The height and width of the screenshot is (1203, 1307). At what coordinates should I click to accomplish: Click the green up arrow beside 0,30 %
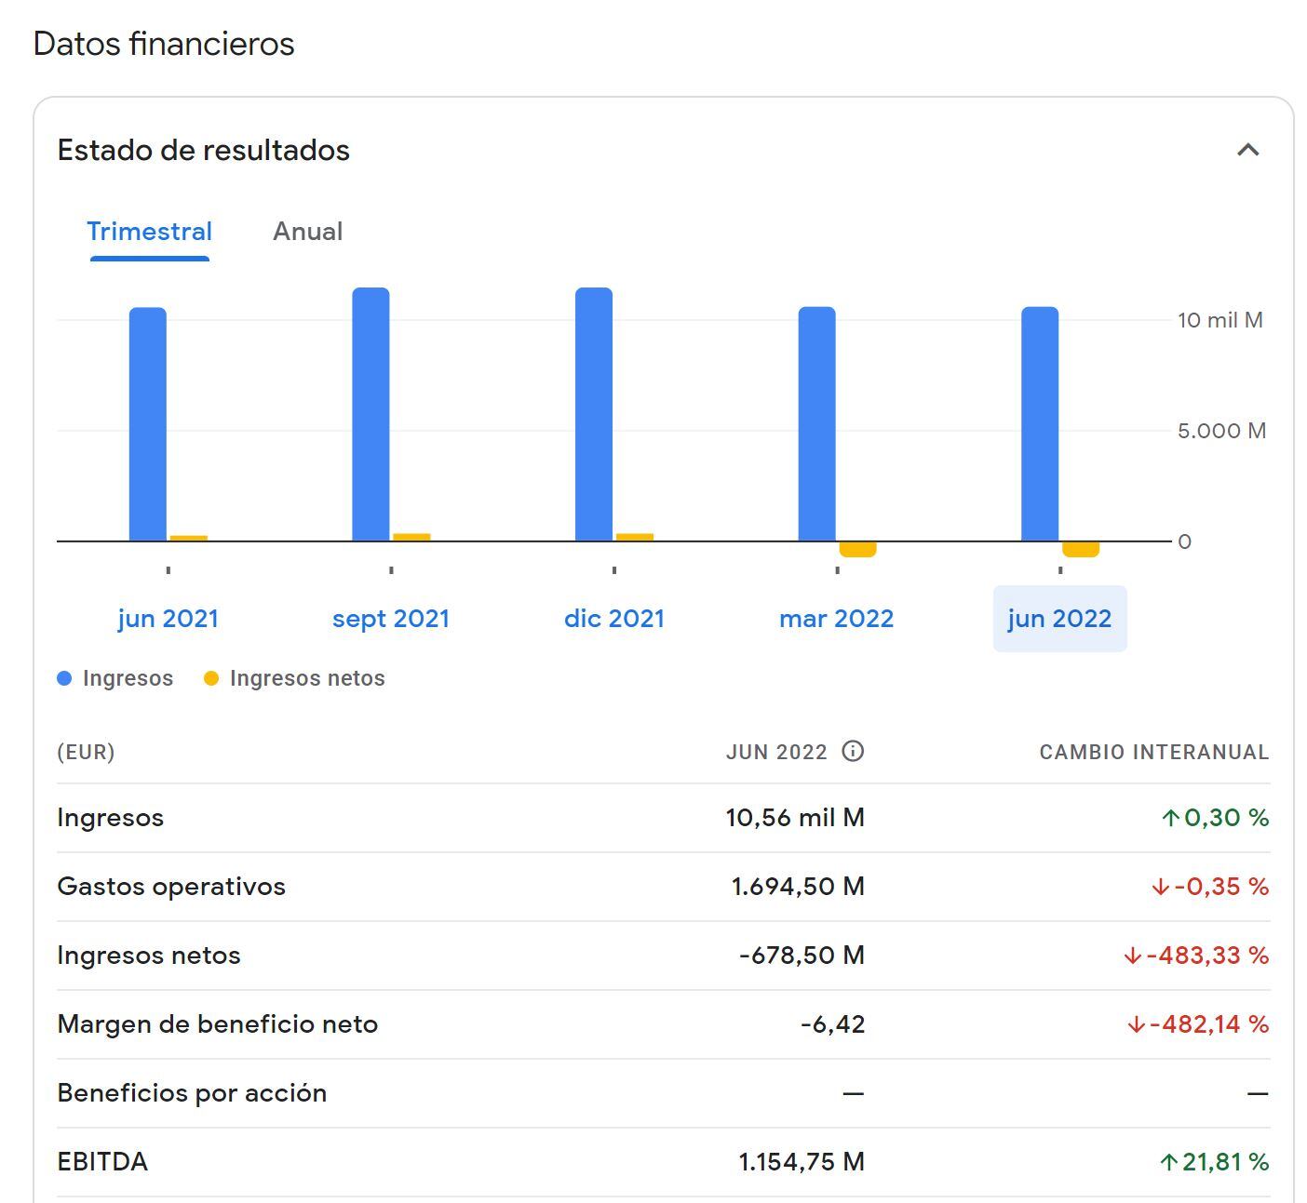tap(1170, 818)
